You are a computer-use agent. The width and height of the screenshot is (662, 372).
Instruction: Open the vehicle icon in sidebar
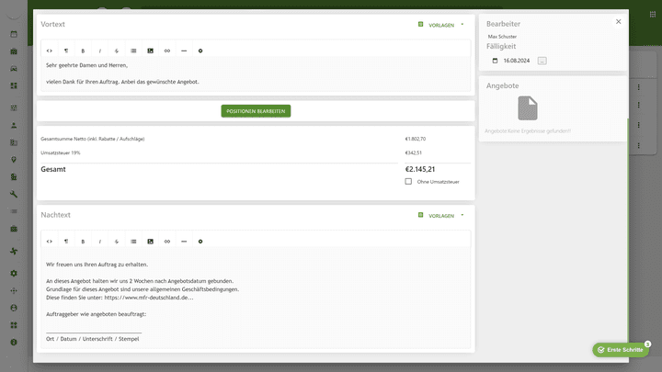point(14,68)
